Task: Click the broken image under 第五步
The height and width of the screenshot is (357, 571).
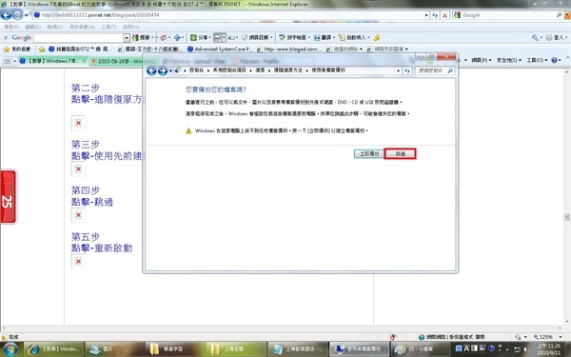Action: point(78,261)
